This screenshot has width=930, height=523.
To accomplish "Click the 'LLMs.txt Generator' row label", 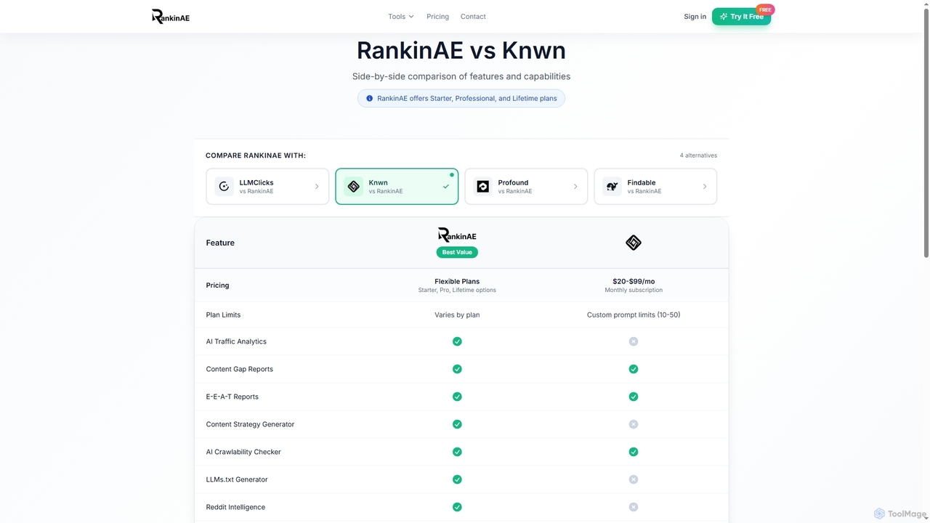I will pyautogui.click(x=237, y=479).
